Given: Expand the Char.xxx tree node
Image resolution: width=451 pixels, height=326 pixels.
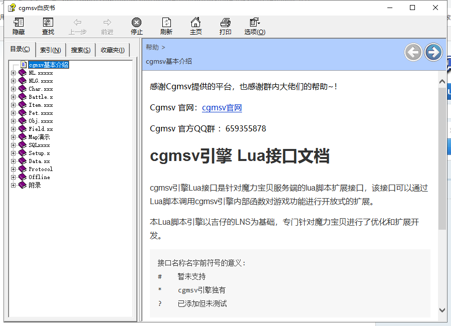Looking at the screenshot, I should [x=13, y=89].
